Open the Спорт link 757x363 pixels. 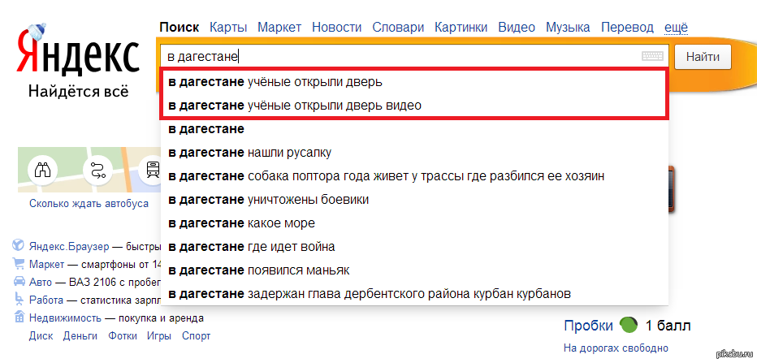pos(197,336)
